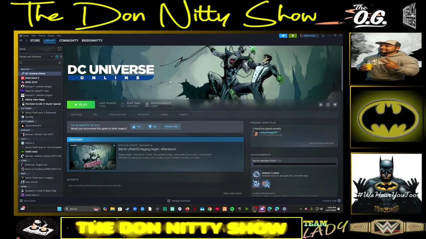
Task: Expand the Games and Software dropdown
Action: point(36,56)
